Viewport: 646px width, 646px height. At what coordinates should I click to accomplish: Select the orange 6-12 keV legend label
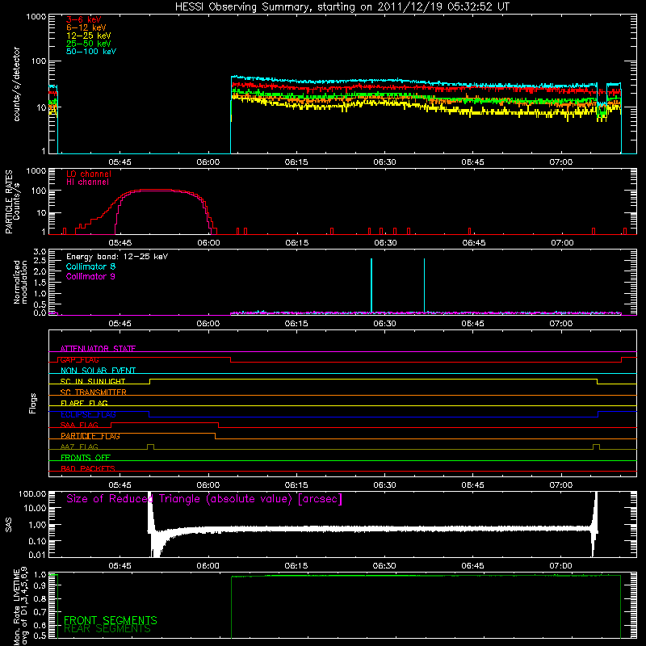86,27
